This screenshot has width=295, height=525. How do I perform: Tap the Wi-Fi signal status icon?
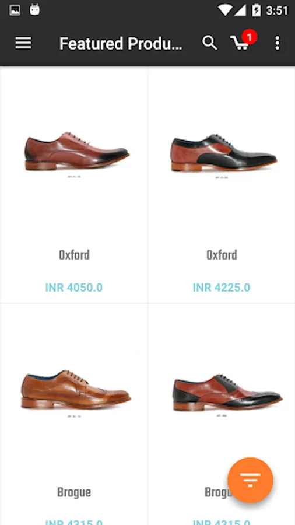click(x=226, y=10)
